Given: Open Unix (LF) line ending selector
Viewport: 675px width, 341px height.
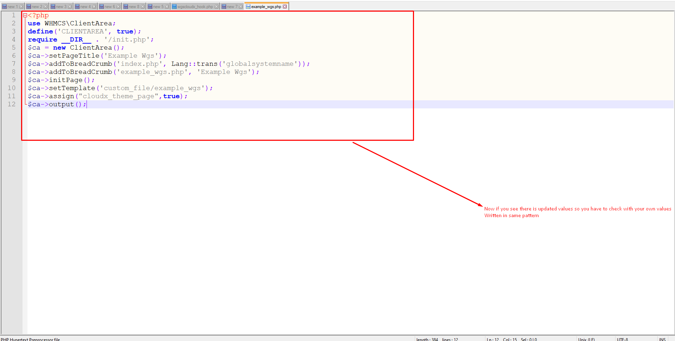Looking at the screenshot, I should [x=586, y=339].
